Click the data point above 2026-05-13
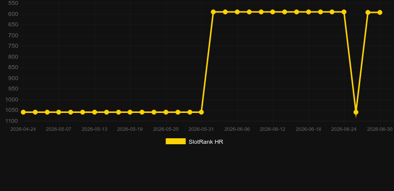This screenshot has height=191, width=394. coord(94,112)
